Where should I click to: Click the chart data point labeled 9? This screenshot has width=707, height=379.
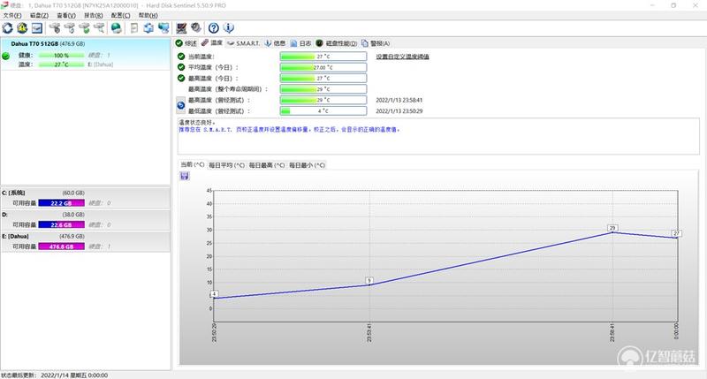click(x=369, y=281)
